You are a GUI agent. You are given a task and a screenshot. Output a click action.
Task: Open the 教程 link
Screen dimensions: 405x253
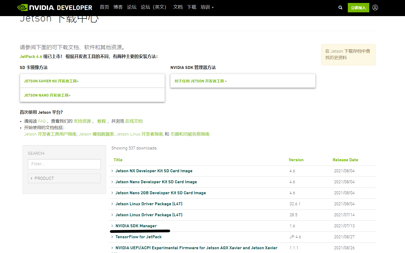(102, 121)
